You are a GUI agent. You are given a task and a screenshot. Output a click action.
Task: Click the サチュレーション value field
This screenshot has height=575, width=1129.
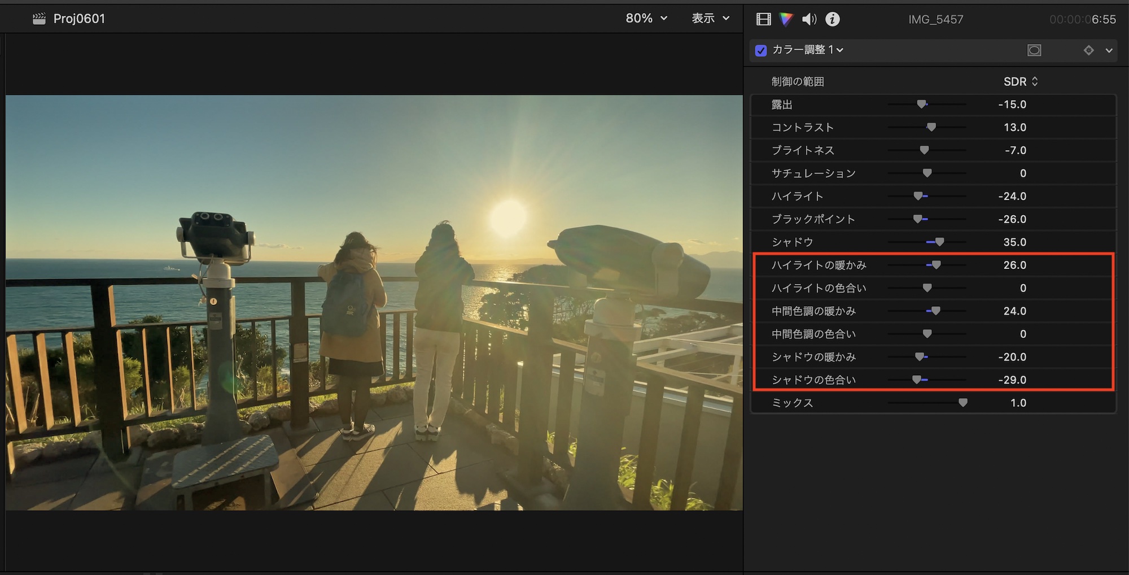click(1022, 173)
